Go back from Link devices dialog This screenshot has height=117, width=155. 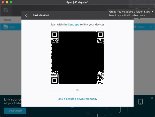26,15
